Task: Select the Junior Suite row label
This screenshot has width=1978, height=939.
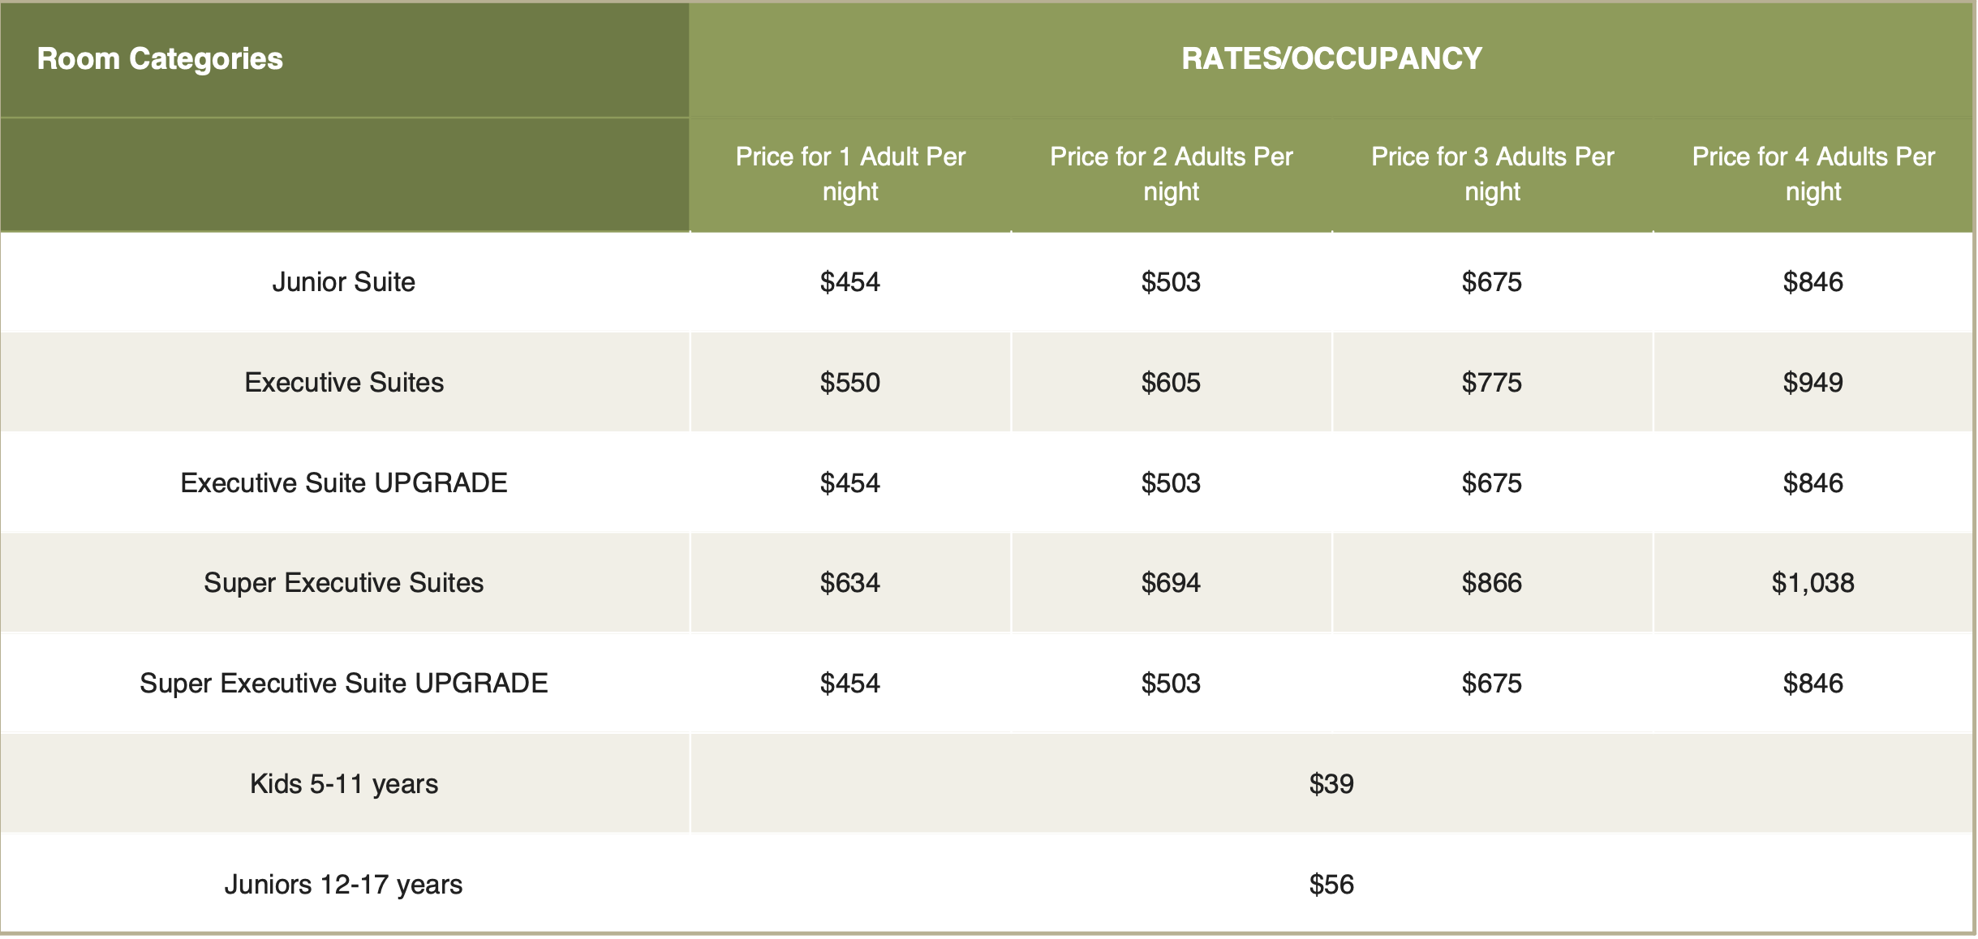Action: pos(344,282)
